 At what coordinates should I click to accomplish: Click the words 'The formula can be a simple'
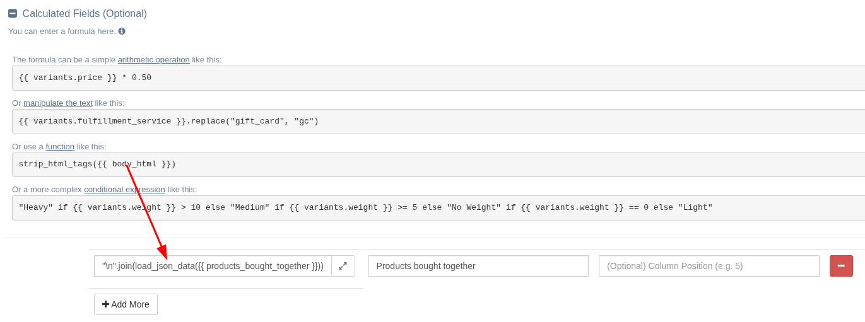pos(64,60)
